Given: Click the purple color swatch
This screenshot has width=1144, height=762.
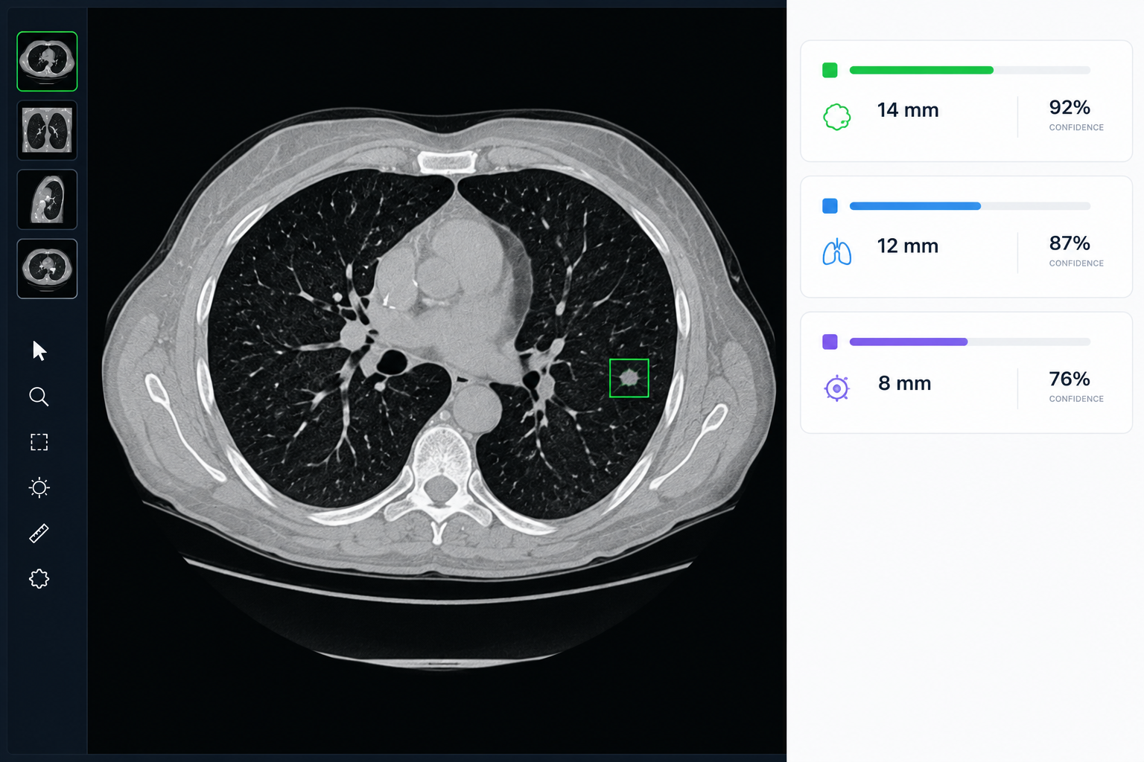Looking at the screenshot, I should [830, 342].
